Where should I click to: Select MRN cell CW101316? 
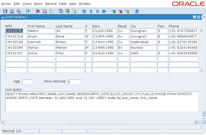coord(16,36)
